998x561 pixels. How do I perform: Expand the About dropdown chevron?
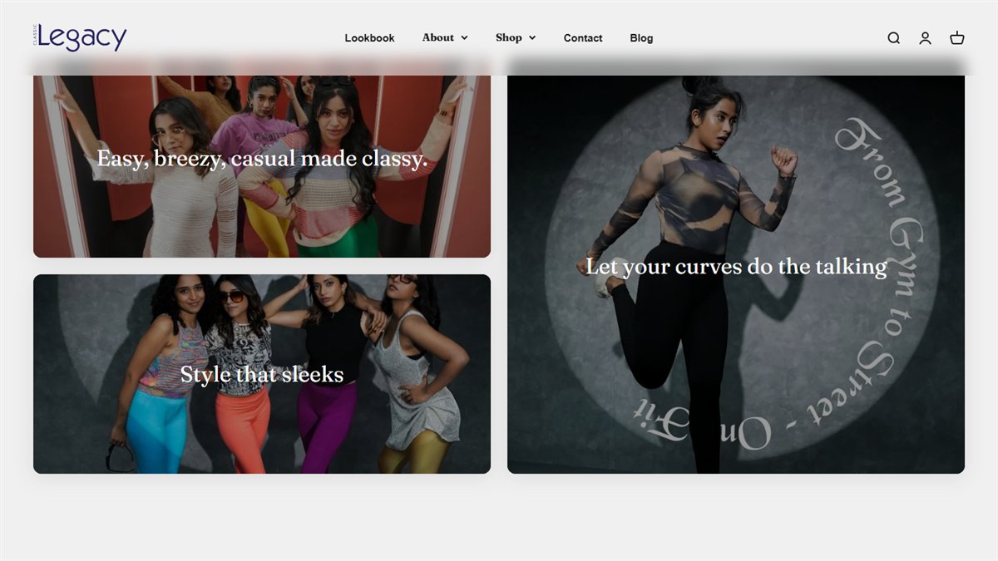[x=464, y=38]
